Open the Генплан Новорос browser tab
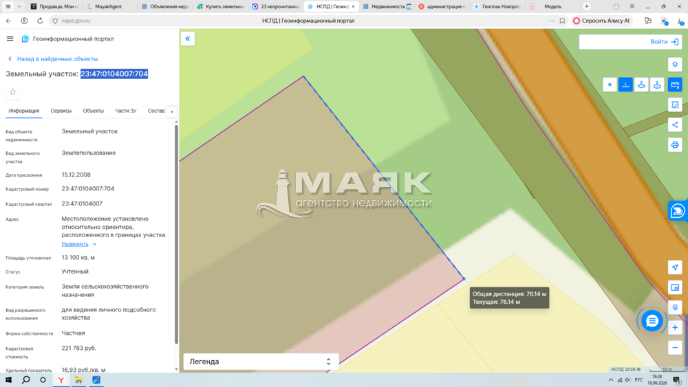 pyautogui.click(x=497, y=7)
